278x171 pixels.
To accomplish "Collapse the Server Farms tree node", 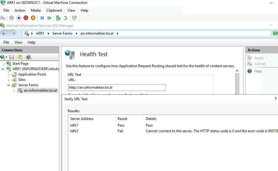I will (x=8, y=85).
